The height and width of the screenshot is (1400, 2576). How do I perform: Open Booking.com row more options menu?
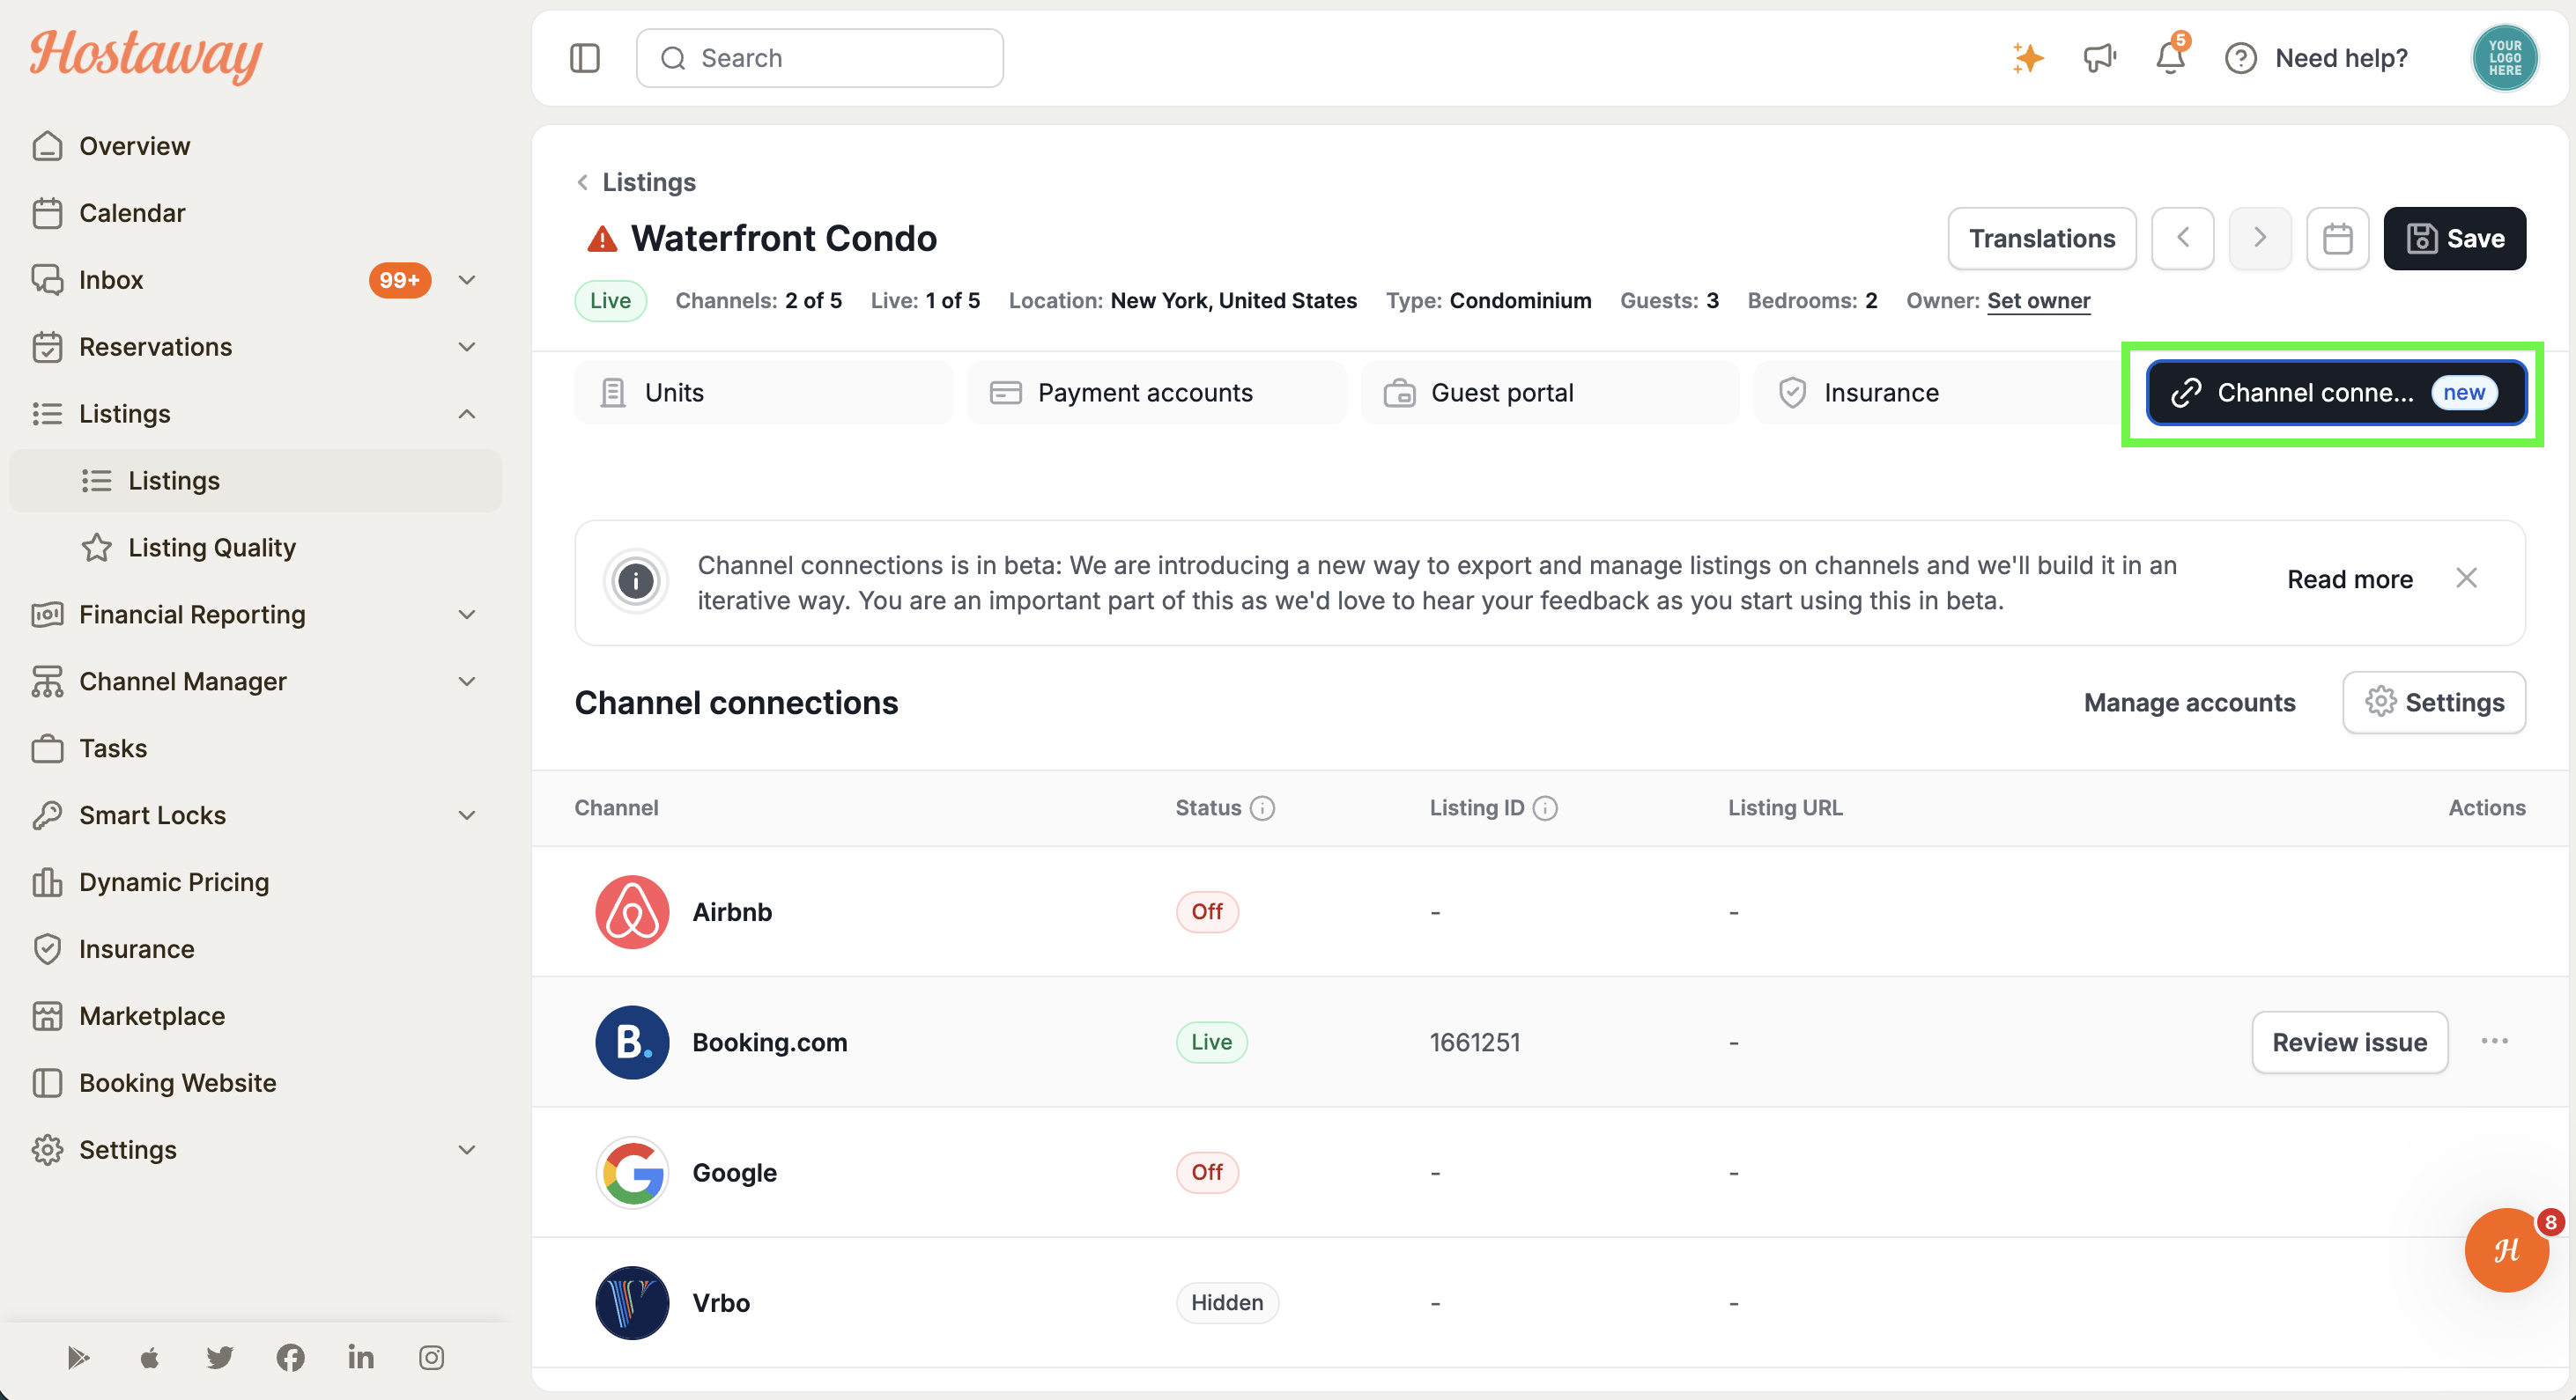[x=2494, y=1042]
